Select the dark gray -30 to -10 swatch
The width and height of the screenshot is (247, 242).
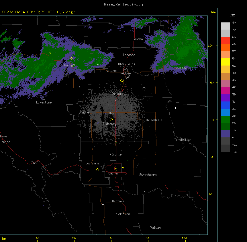click(x=225, y=148)
